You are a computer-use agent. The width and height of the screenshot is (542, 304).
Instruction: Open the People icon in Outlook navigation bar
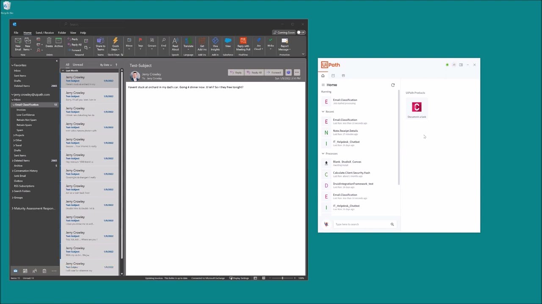35,271
